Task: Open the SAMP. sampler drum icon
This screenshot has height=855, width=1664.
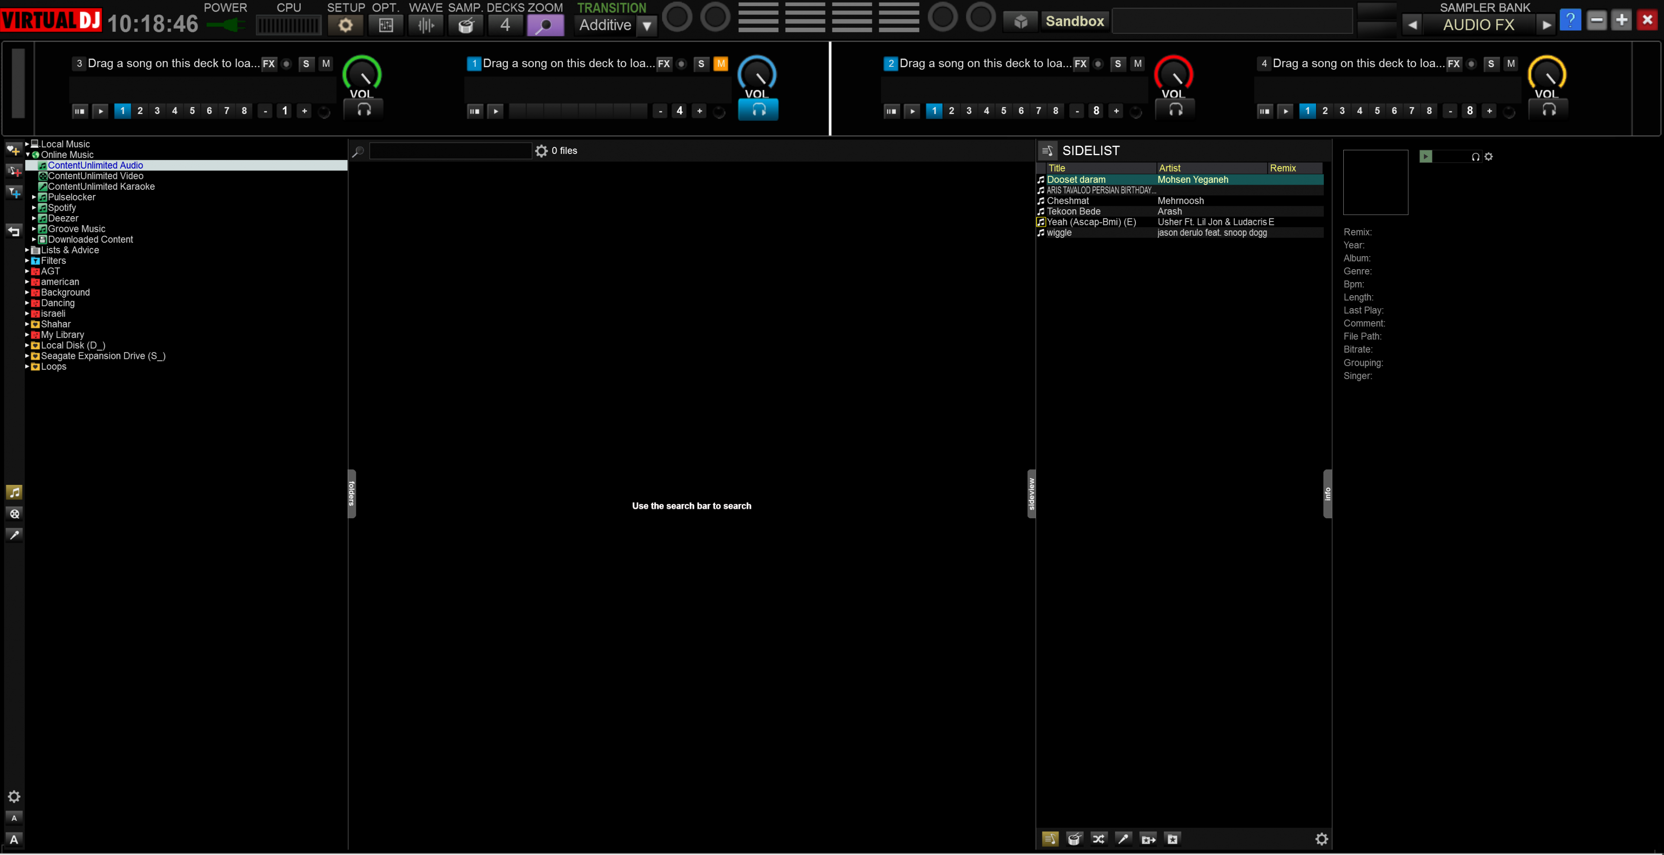Action: [x=466, y=25]
